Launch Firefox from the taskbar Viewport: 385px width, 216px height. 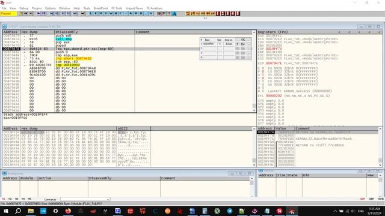click(x=68, y=211)
